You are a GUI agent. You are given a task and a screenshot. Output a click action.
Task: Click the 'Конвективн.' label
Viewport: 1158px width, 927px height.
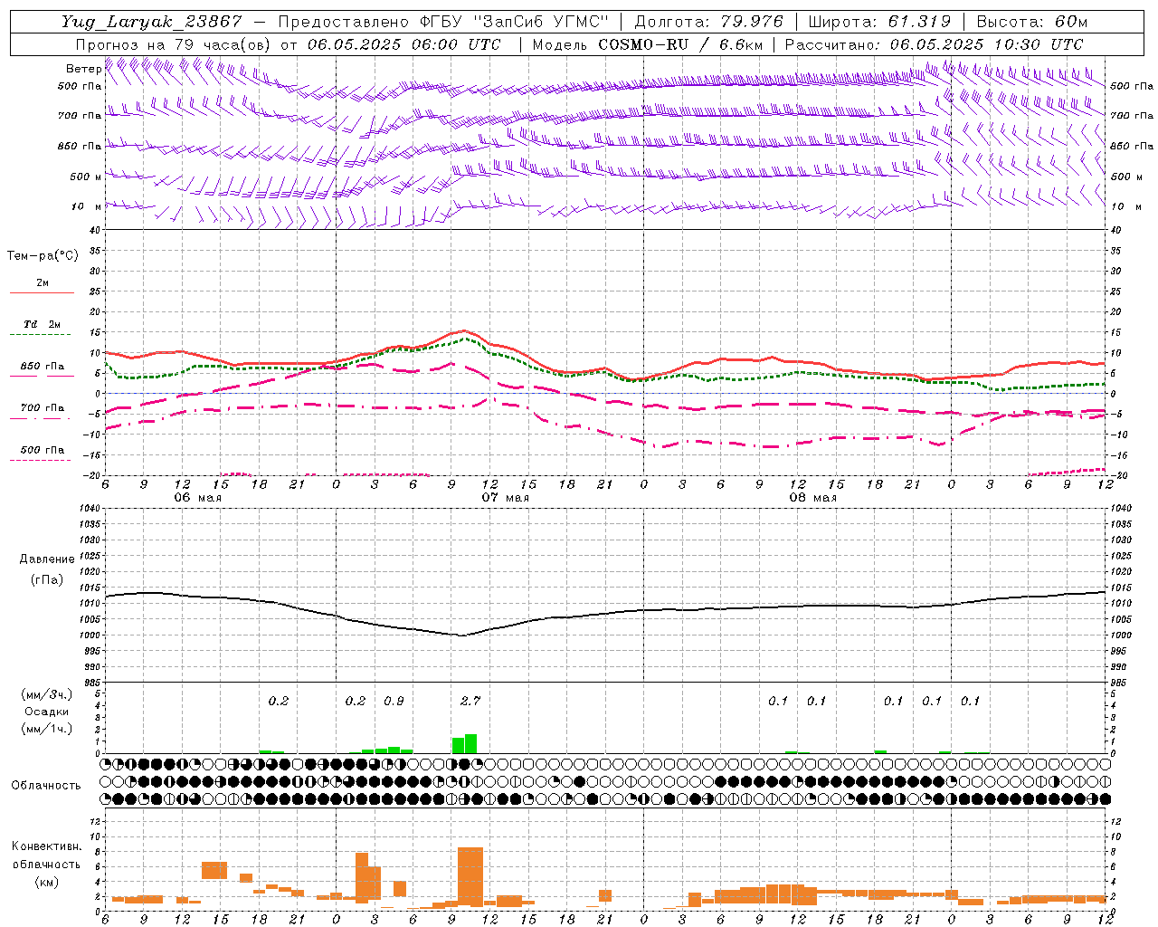(x=46, y=846)
